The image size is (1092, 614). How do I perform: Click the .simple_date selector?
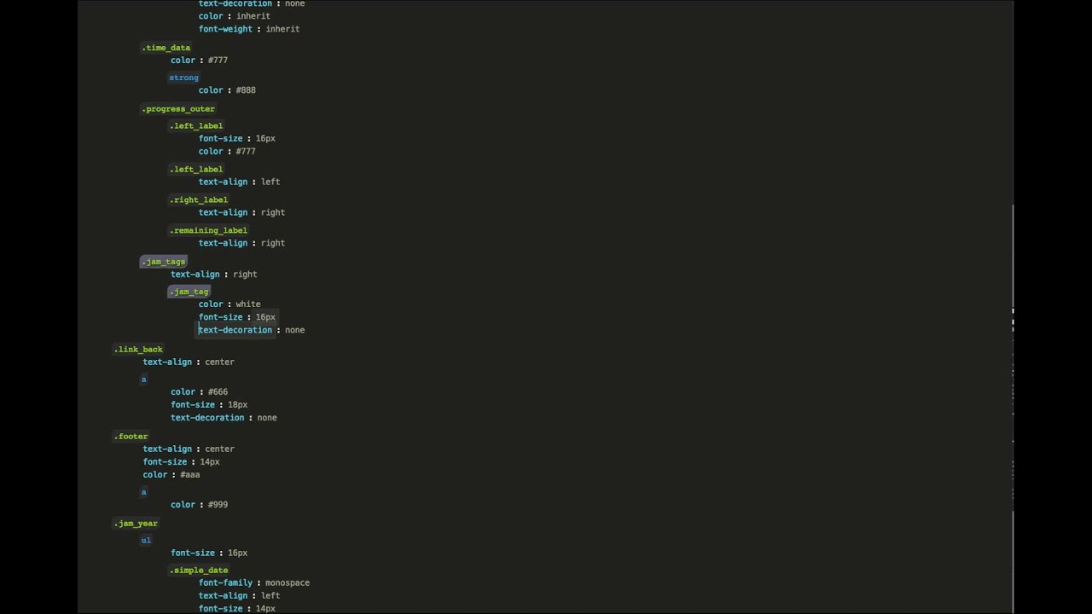point(199,571)
